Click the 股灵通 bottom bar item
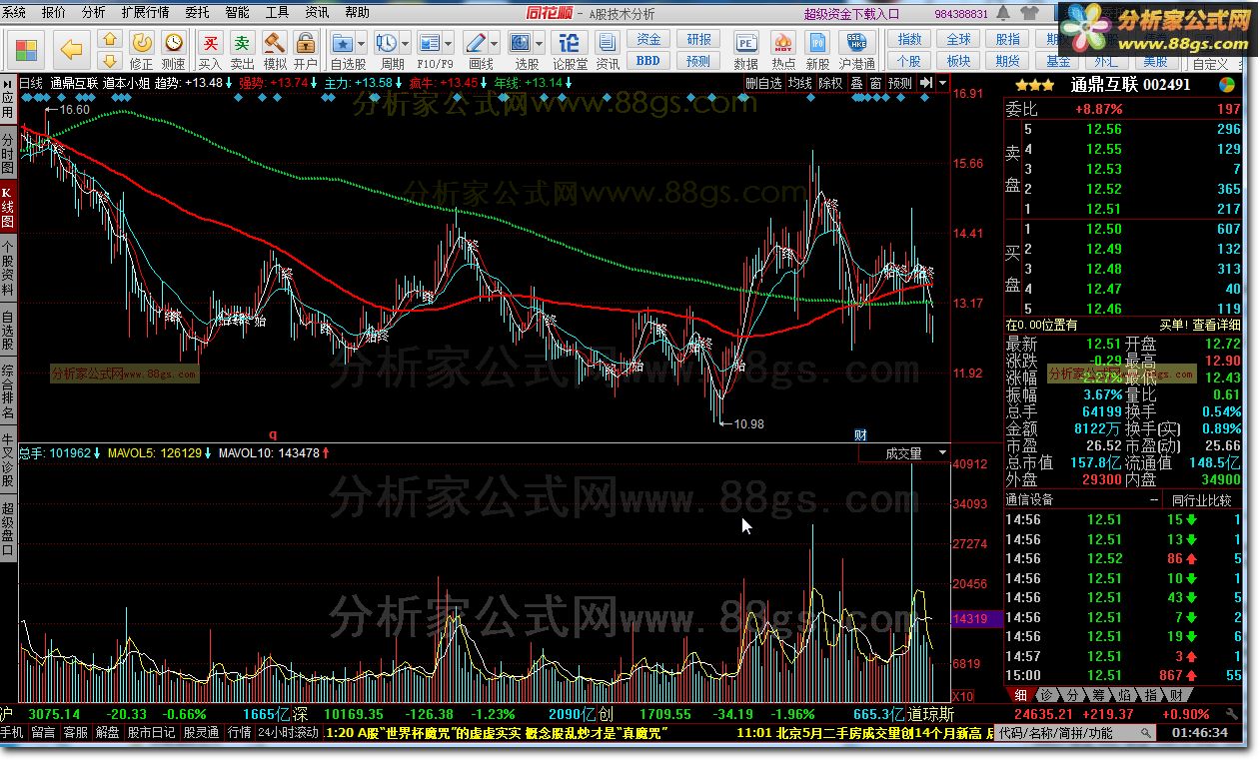This screenshot has height=760, width=1260. click(x=202, y=732)
